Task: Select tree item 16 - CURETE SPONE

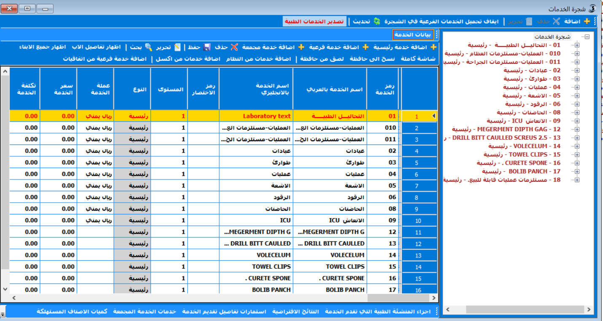Action: (519, 163)
